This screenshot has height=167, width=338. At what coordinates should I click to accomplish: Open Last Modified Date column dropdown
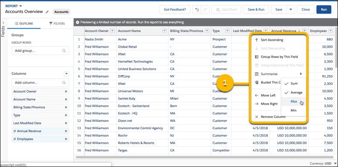[x=266, y=31]
